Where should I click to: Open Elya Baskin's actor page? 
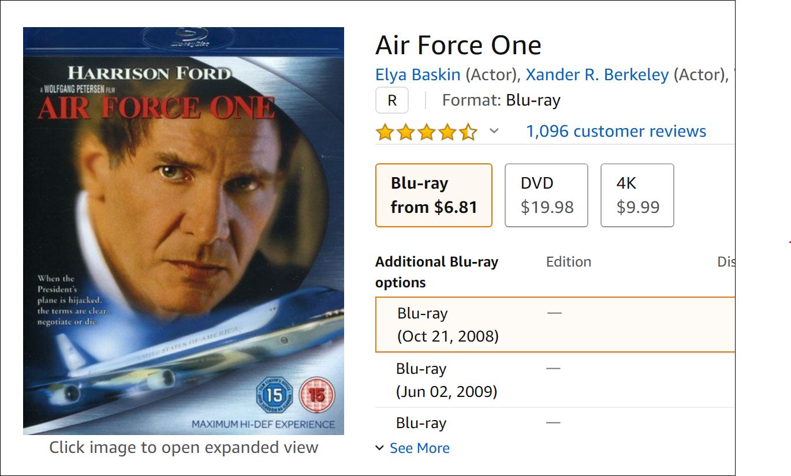tap(418, 74)
